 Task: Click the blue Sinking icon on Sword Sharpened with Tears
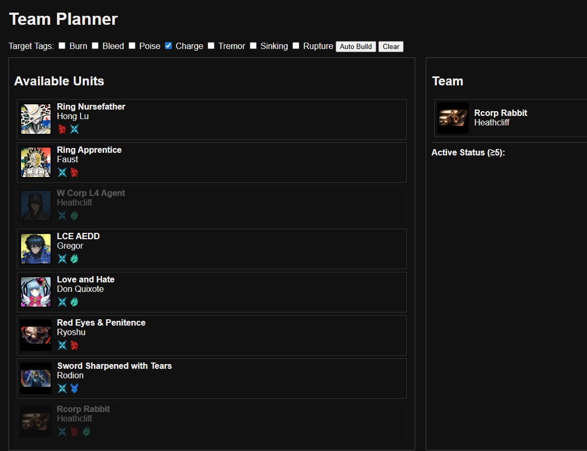pos(74,388)
